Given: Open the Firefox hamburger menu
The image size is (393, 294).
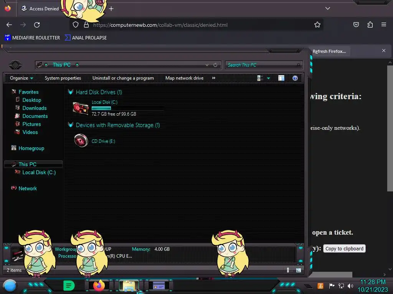Looking at the screenshot, I should click(384, 24).
